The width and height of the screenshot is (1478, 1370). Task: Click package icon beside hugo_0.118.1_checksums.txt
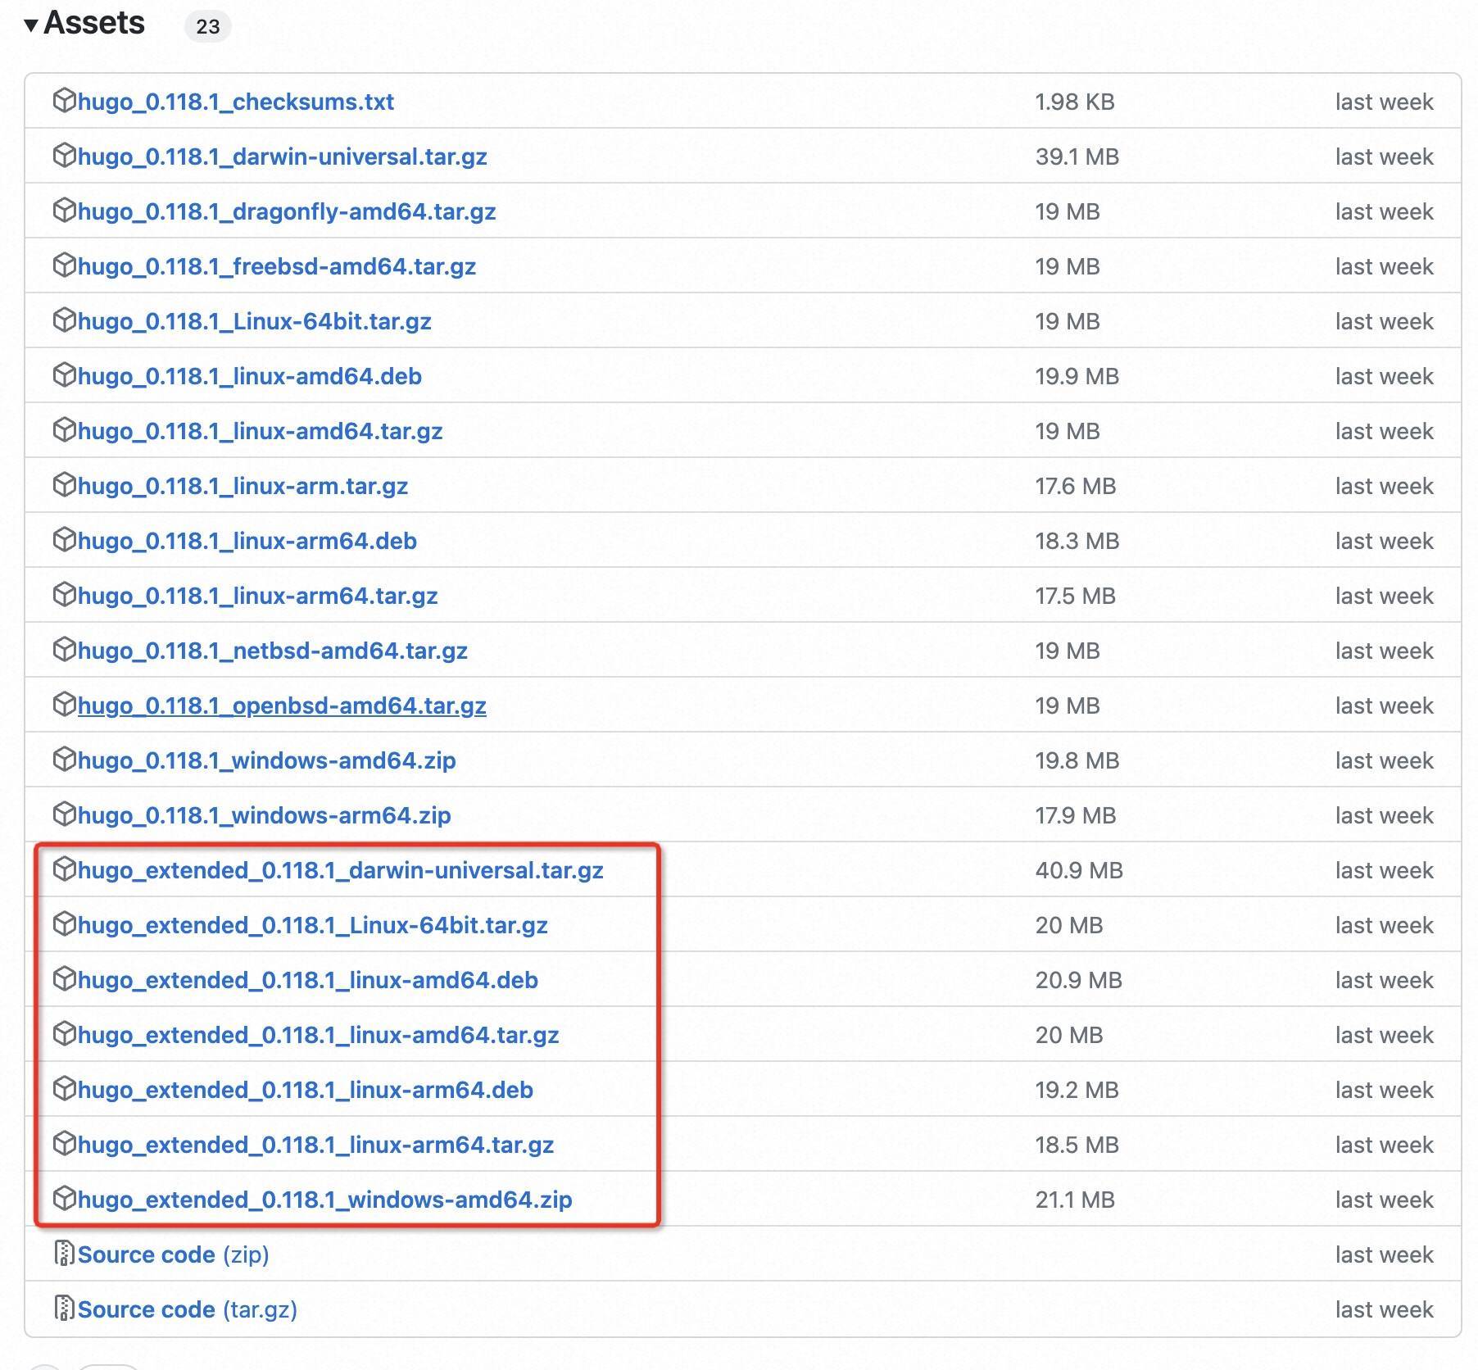tap(64, 101)
